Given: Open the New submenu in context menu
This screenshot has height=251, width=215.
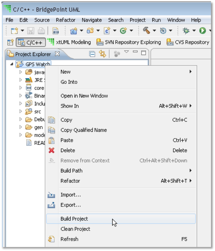Looking at the screenshot, I should [x=121, y=72].
